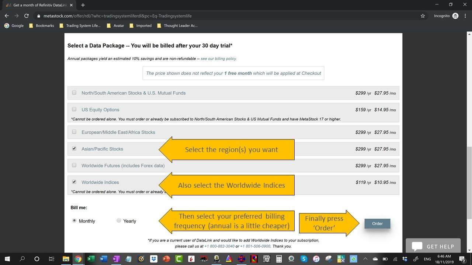The image size is (472, 265).
Task: Open the Google bookmark
Action: (x=14, y=25)
